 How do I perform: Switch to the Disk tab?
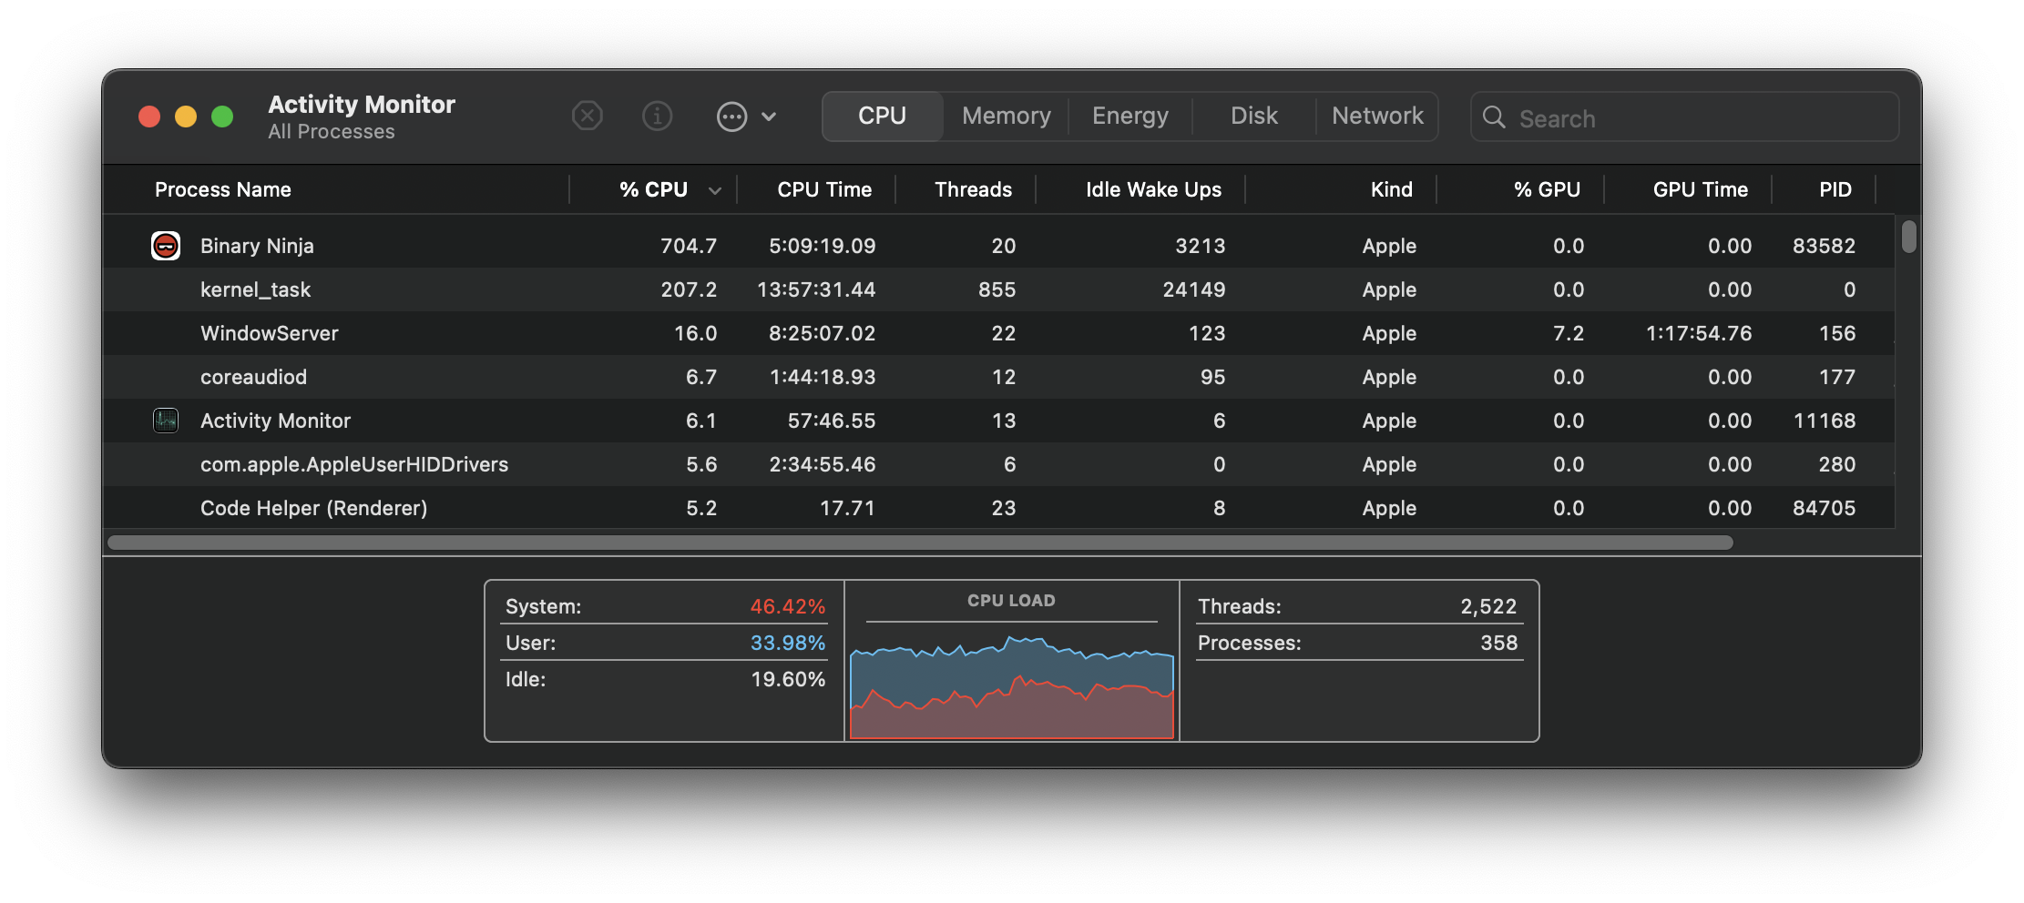tap(1253, 117)
